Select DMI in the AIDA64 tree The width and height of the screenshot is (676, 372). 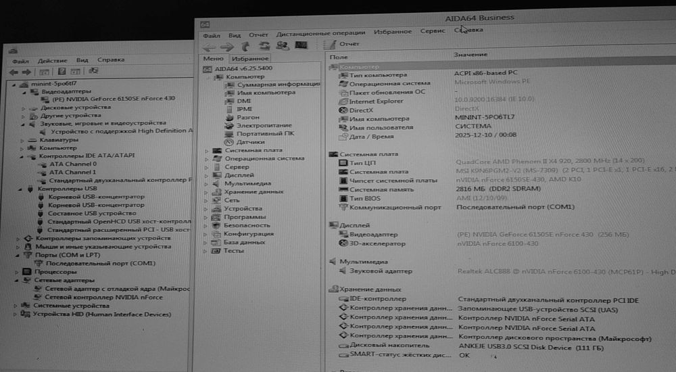[x=243, y=101]
